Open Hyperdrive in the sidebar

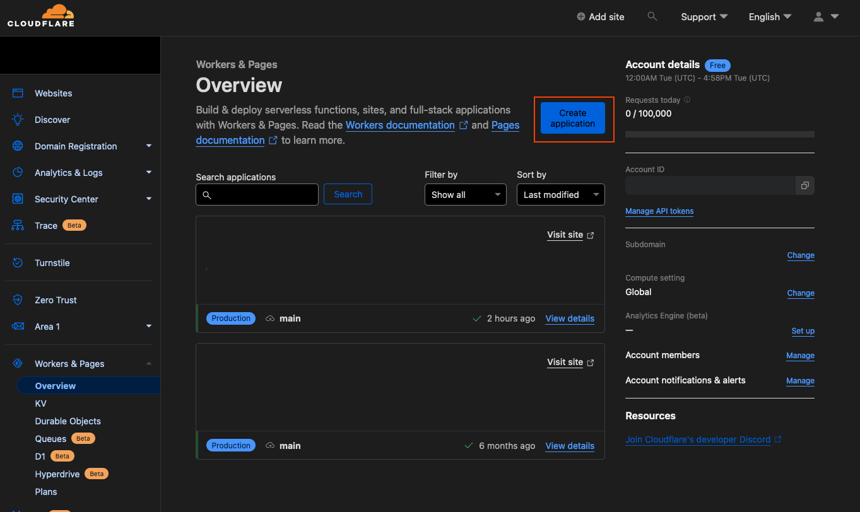(x=57, y=474)
